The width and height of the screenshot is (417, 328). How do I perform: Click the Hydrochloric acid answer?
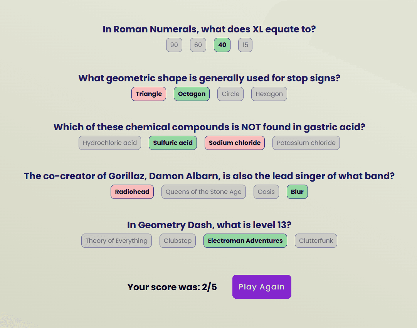pos(109,143)
